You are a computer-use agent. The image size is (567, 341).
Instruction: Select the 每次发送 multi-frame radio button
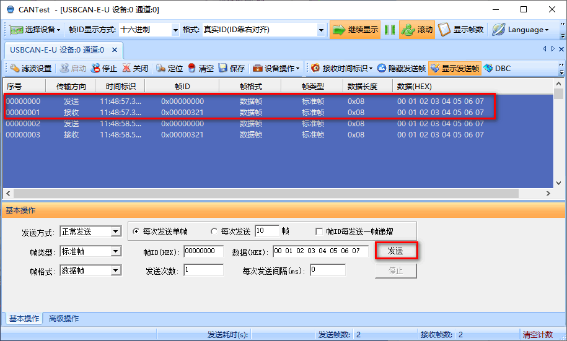(214, 231)
